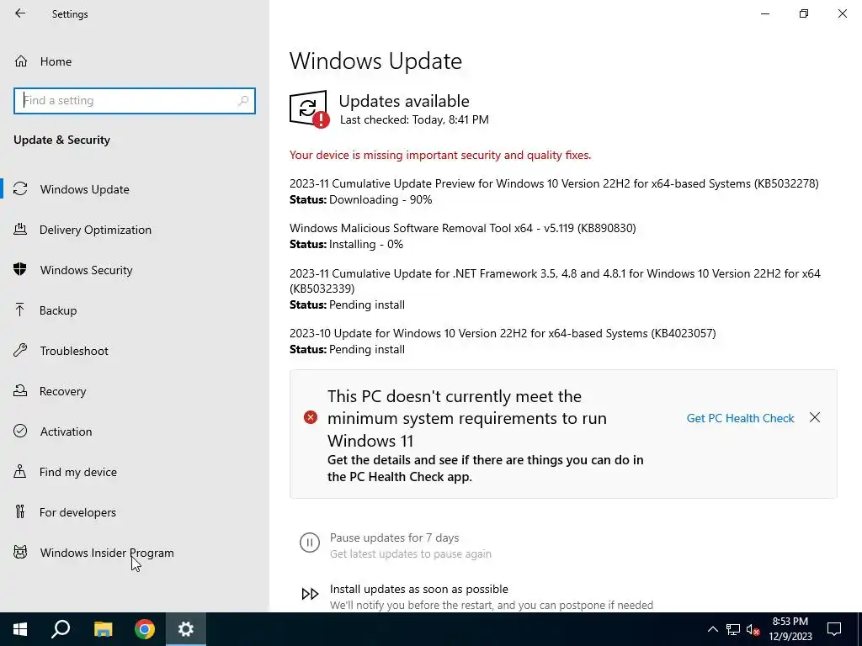The image size is (862, 646).
Task: Click the muted volume icon in the tray
Action: point(753,629)
